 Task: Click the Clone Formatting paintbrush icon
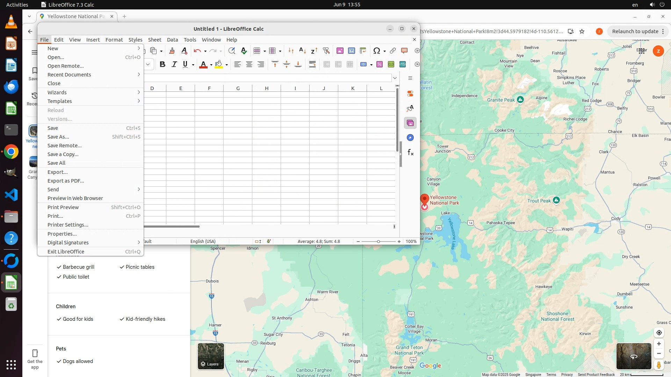(172, 51)
